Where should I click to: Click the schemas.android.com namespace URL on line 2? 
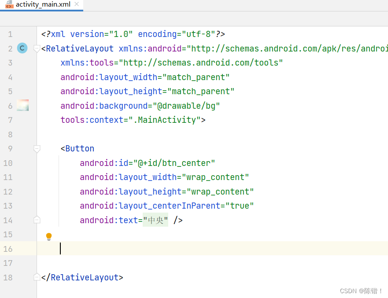click(x=287, y=48)
